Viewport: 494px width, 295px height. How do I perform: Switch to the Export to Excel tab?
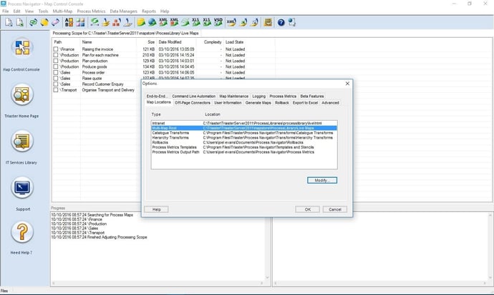point(305,103)
